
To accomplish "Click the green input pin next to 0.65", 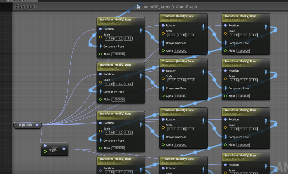I will [45, 151].
